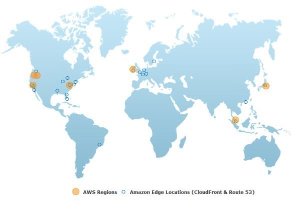Click the "AWS Regions" legend label
Screen dimensions: 300x204
(x=100, y=192)
